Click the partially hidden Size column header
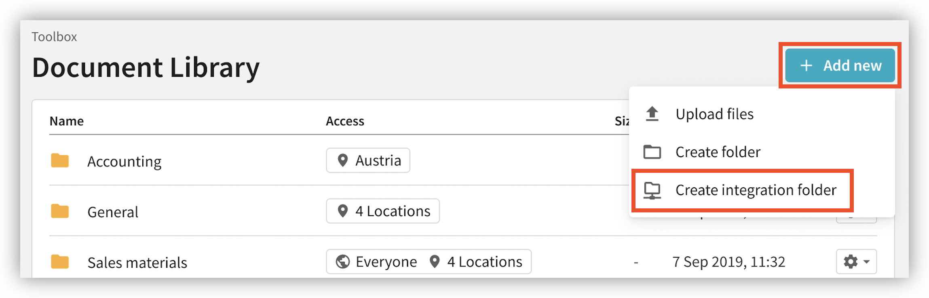This screenshot has width=929, height=298. click(621, 121)
